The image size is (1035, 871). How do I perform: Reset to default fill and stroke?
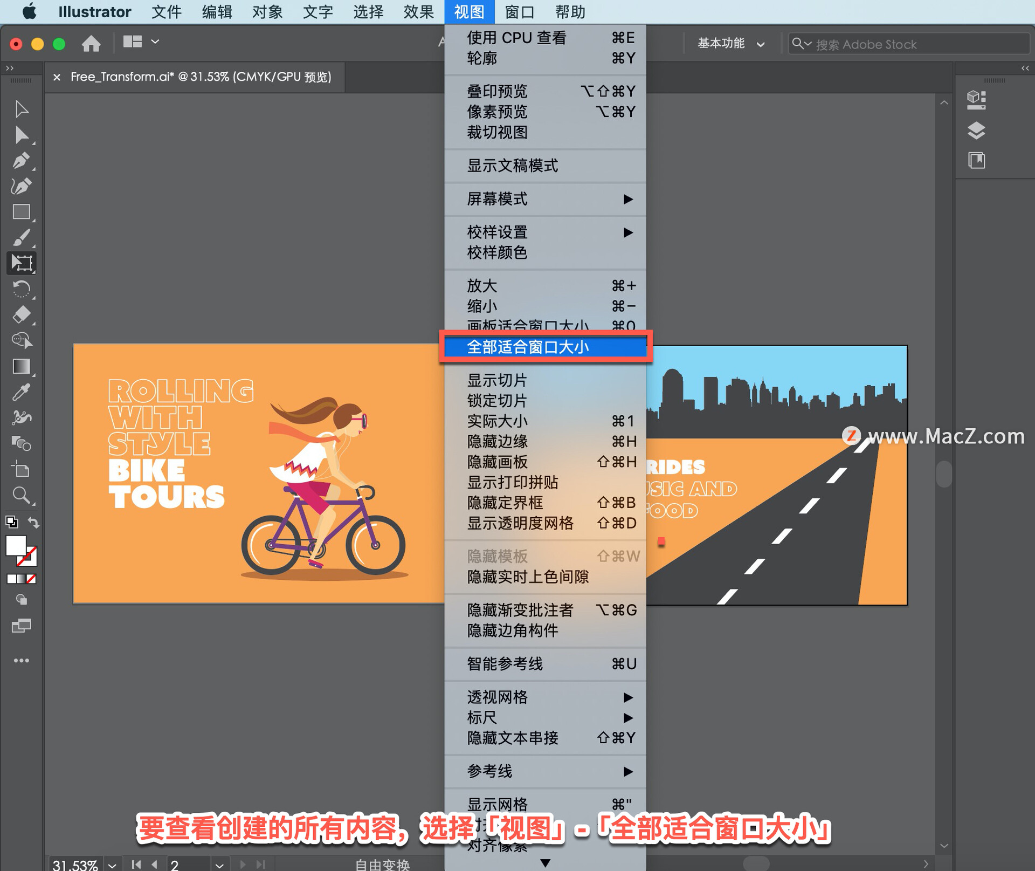pyautogui.click(x=11, y=522)
